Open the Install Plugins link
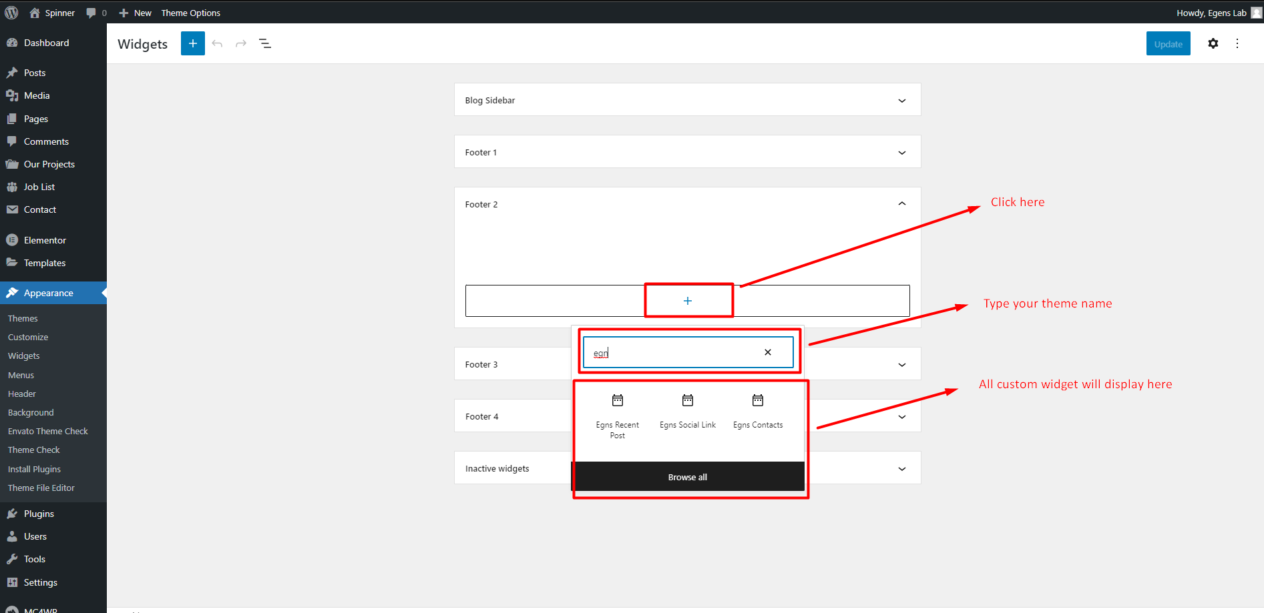Image resolution: width=1264 pixels, height=613 pixels. [x=34, y=469]
